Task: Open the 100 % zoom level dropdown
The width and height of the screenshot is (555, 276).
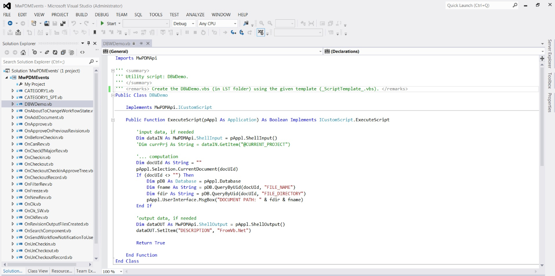Action: pyautogui.click(x=121, y=271)
